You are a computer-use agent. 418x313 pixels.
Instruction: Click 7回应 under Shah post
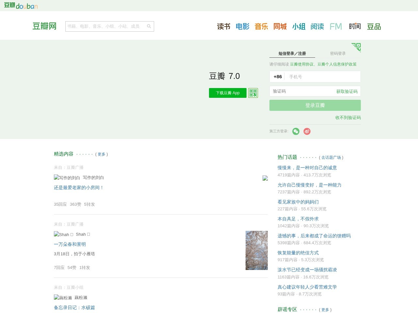point(59,268)
